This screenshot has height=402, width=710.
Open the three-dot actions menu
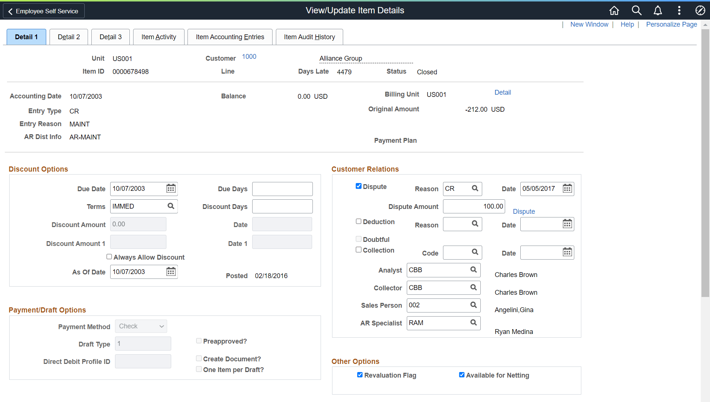(679, 10)
